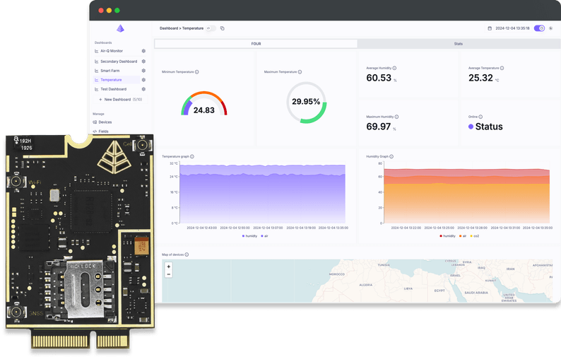Toggle air series in Humidity Graph legend
The height and width of the screenshot is (362, 561).
coord(463,236)
